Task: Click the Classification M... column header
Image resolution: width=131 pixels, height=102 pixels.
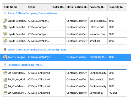Action: tap(77, 7)
